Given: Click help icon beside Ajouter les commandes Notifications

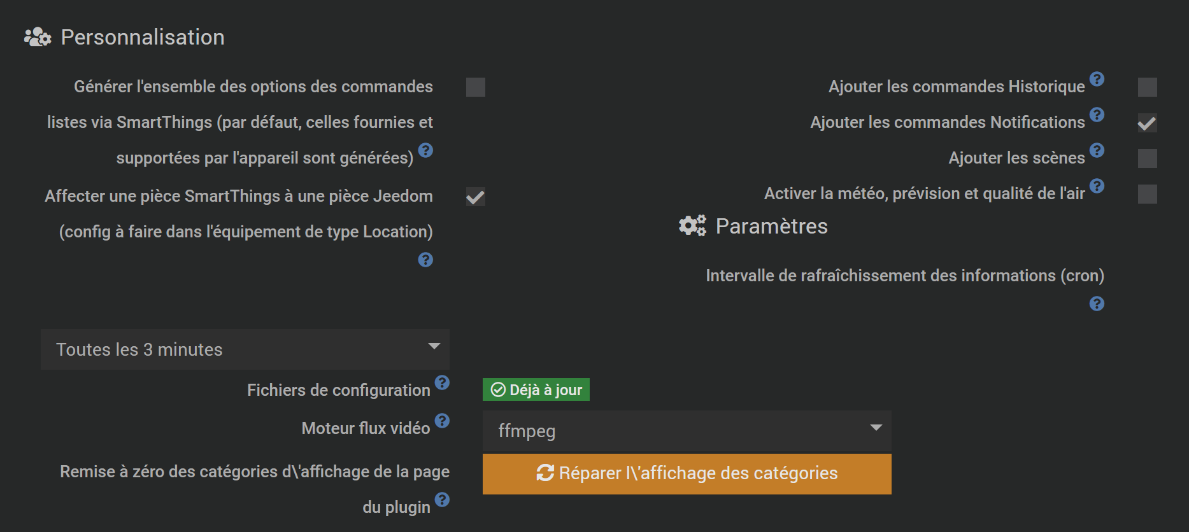Looking at the screenshot, I should [1097, 115].
